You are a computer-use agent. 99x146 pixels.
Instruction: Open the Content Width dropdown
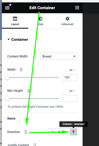click(x=59, y=56)
